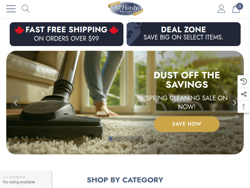
Task: Click the Dust Off The Savings heading
Action: point(187,80)
